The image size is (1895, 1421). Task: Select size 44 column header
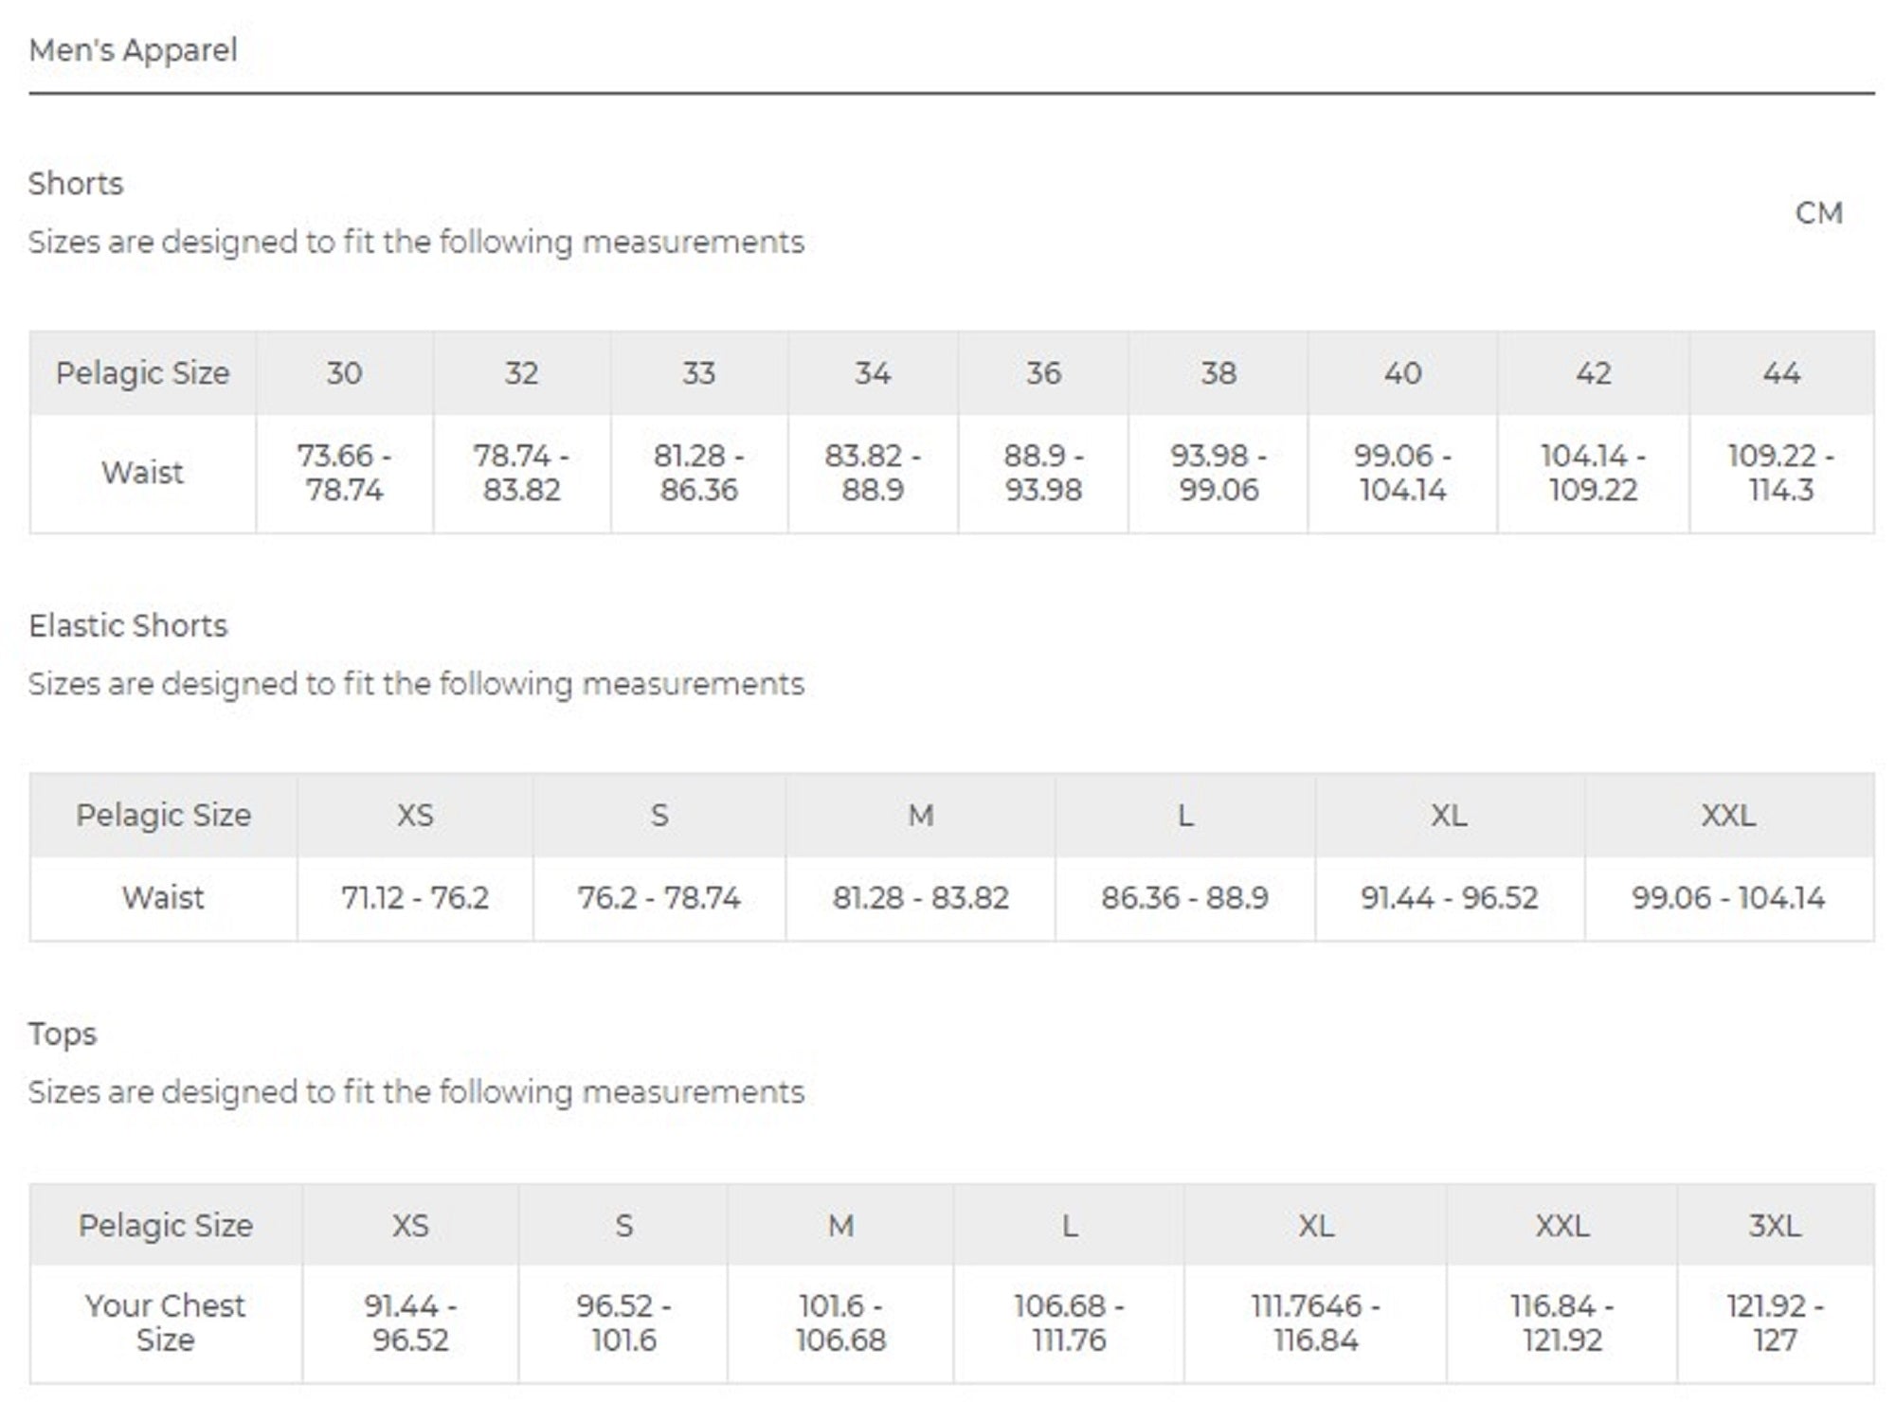pos(1780,373)
